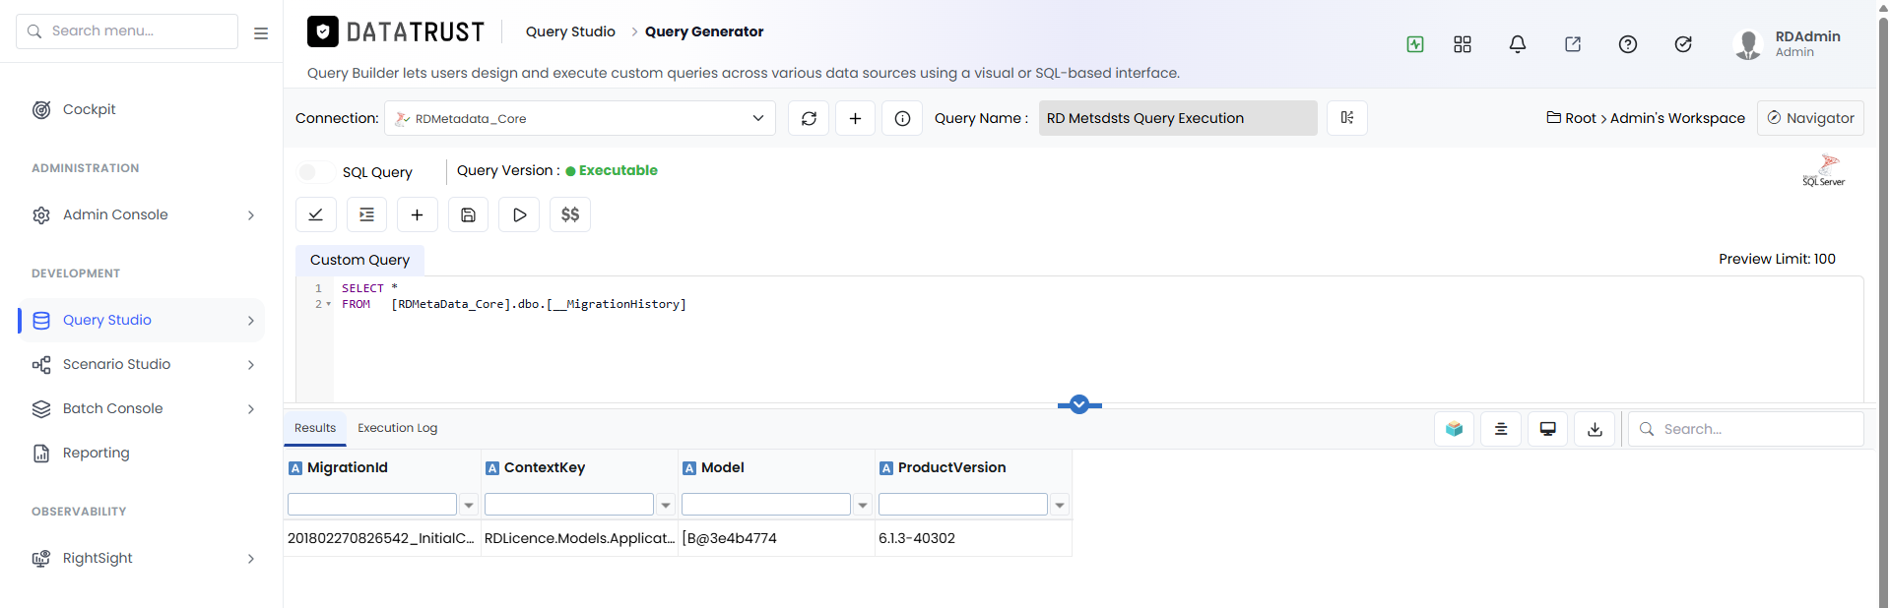This screenshot has height=608, width=1890.
Task: Click the hamburger menu icon beside search
Action: click(x=261, y=32)
